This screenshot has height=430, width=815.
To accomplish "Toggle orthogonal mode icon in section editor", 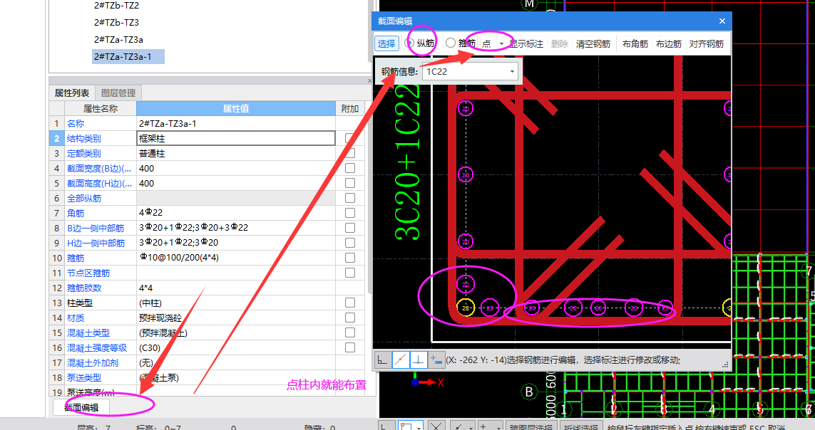I will tap(382, 360).
